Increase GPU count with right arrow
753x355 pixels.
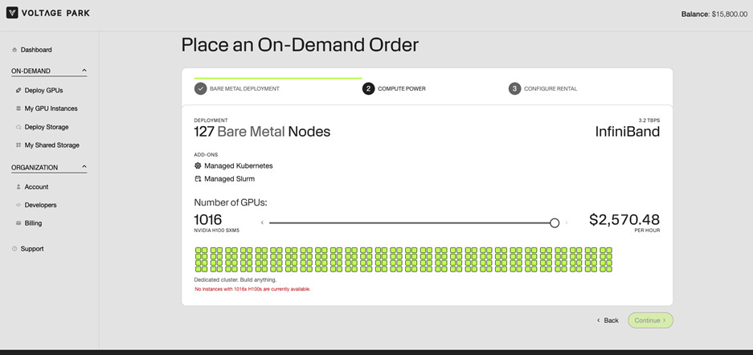coord(567,222)
